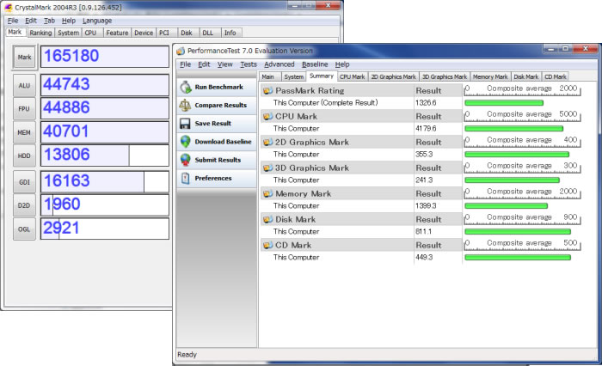Viewport: 602px width, 366px height.
Task: Run the MEM benchmark button
Action: tap(24, 132)
